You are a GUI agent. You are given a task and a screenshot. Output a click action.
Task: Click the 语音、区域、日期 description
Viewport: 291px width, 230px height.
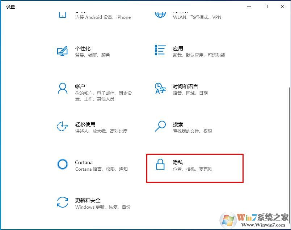pos(190,93)
